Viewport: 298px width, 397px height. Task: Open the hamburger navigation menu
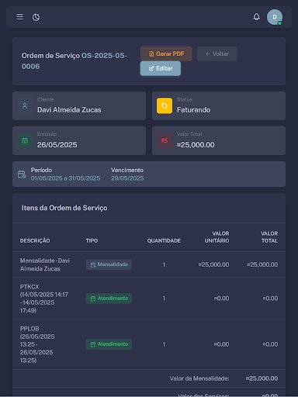click(19, 17)
